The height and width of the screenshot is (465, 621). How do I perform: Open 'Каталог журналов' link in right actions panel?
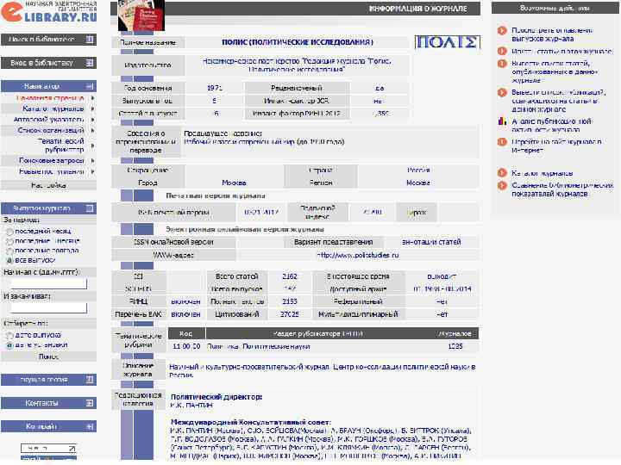pos(542,173)
